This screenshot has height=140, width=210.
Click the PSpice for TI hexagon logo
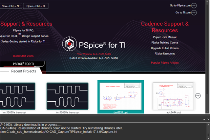click(70, 44)
